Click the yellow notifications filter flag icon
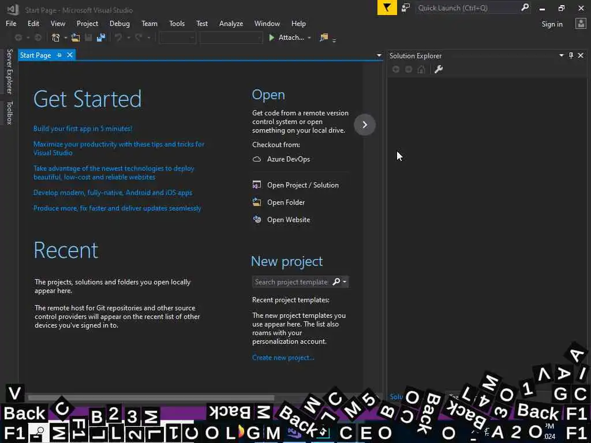The width and height of the screenshot is (591, 443). click(x=387, y=7)
